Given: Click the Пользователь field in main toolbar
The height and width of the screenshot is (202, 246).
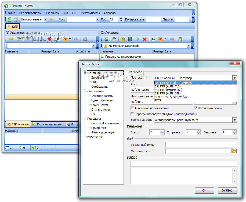Looking at the screenshot, I should click(154, 19).
